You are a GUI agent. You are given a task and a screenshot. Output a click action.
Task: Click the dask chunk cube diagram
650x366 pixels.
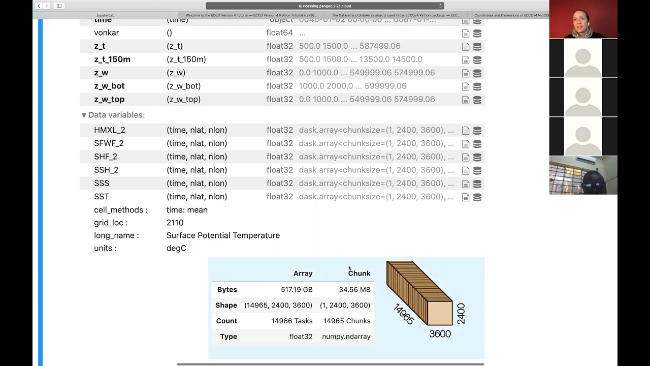[426, 300]
